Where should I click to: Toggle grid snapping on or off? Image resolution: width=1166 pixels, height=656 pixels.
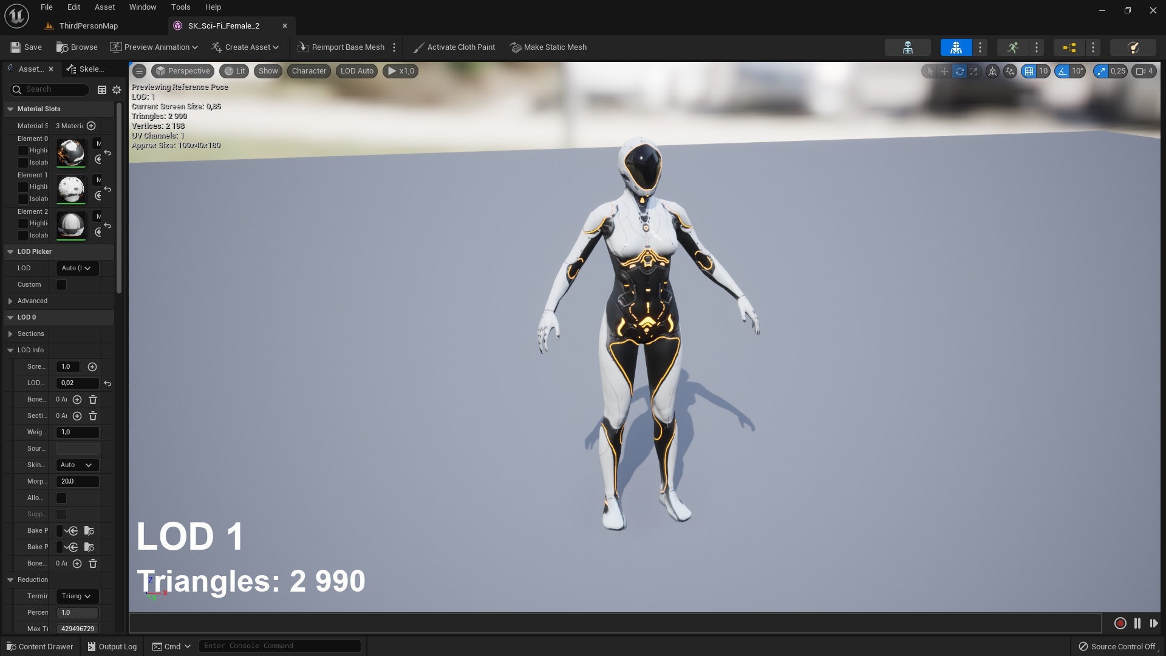click(x=1029, y=71)
